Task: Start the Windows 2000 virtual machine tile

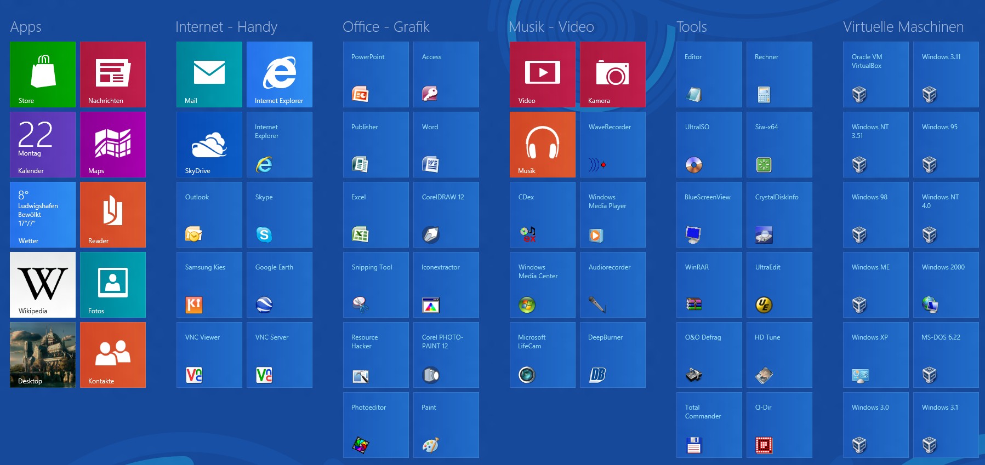Action: (x=946, y=285)
